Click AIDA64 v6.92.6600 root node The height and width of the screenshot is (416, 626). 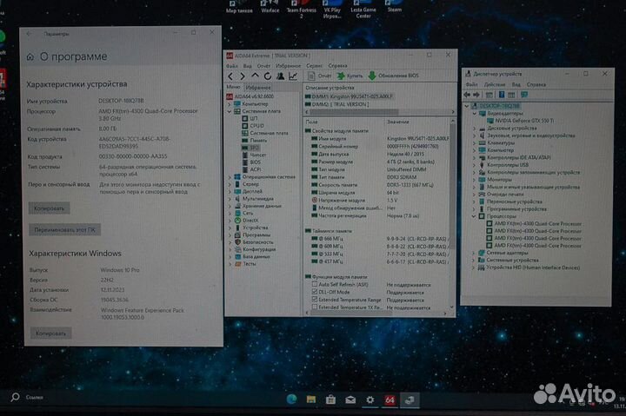(250, 96)
